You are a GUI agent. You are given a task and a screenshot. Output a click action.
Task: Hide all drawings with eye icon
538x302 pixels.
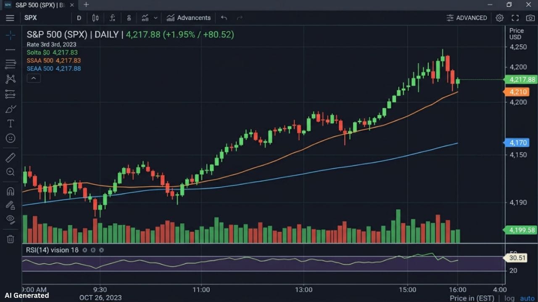pos(11,219)
